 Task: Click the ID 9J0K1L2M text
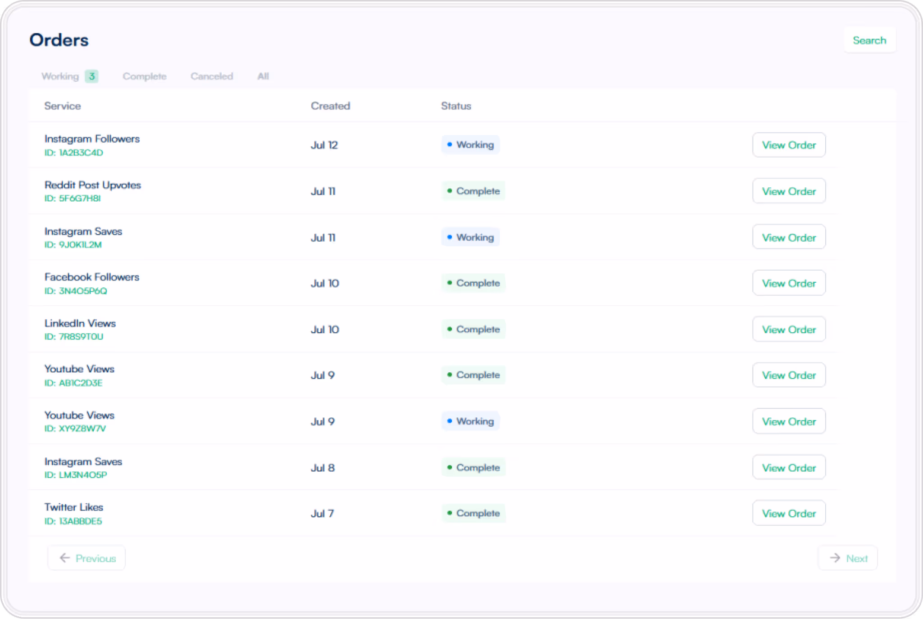73,245
